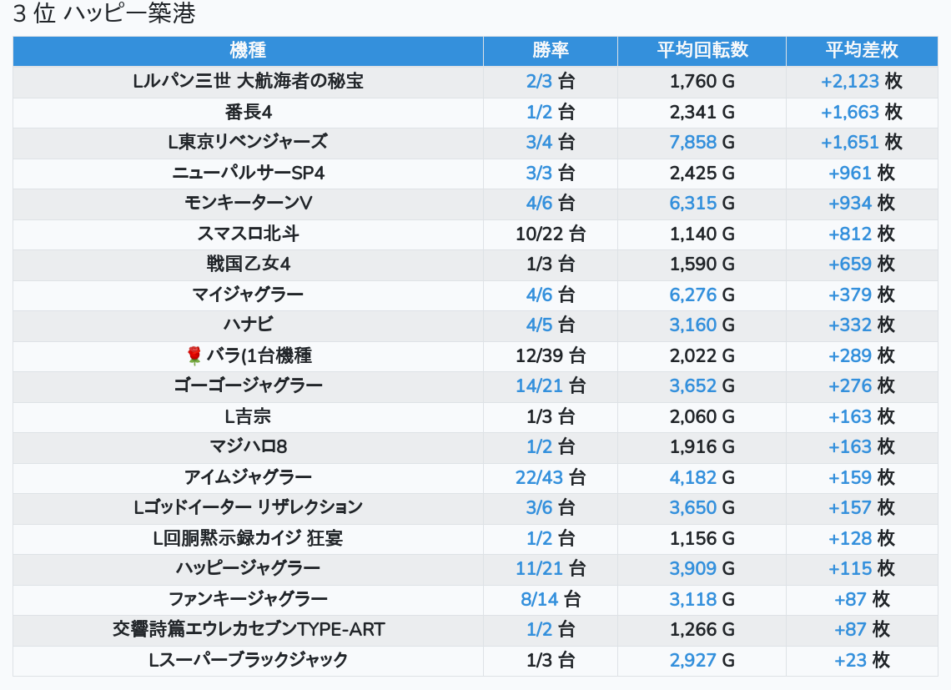This screenshot has height=690, width=951.
Task: Click average spins 1,590 G
Action: [702, 264]
